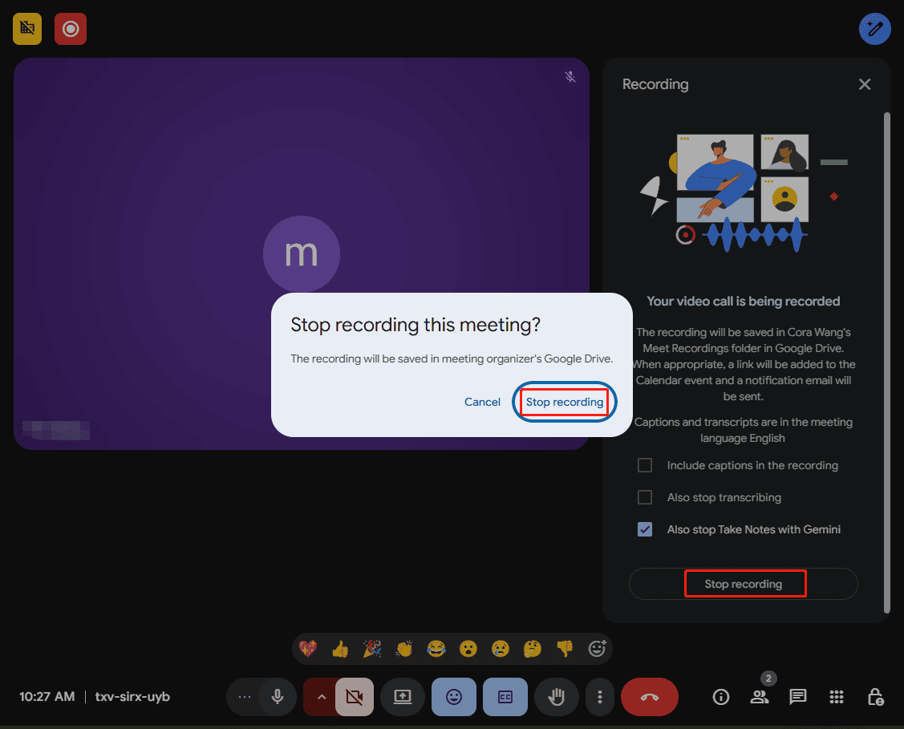Click Cancel in the stop recording dialog

(x=482, y=402)
